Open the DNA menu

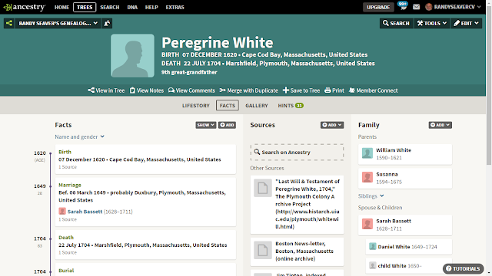click(132, 7)
